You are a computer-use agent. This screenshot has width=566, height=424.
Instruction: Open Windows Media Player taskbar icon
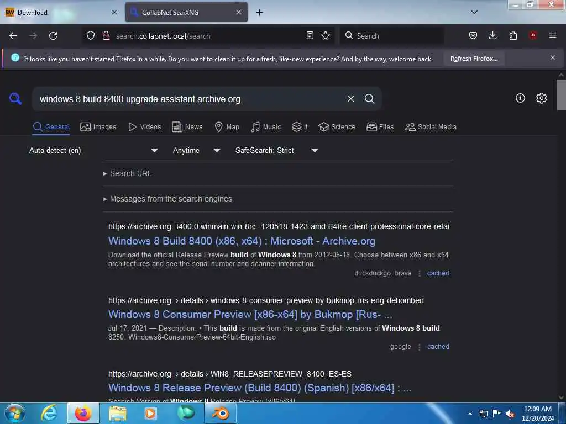point(151,413)
